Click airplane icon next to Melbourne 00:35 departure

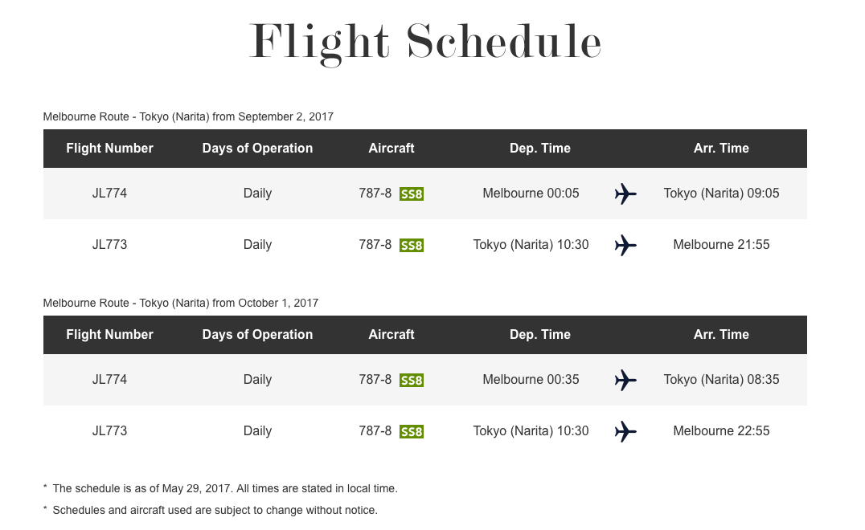(625, 380)
